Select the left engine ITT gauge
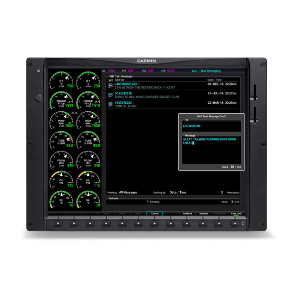Image resolution: width=298 pixels, height=298 pixels. tap(62, 81)
